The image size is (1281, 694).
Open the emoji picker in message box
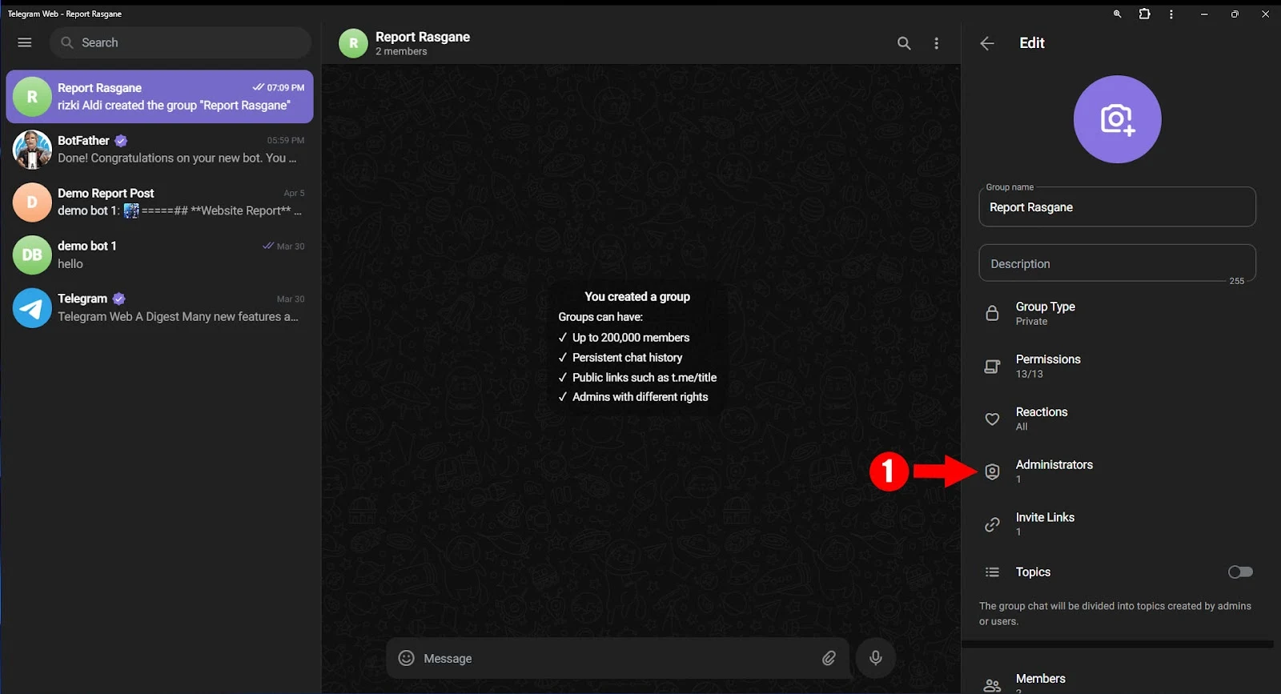click(x=407, y=658)
